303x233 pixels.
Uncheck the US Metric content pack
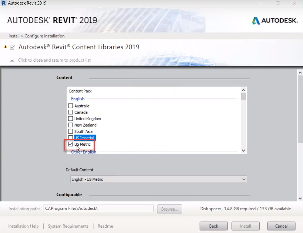pyautogui.click(x=70, y=144)
